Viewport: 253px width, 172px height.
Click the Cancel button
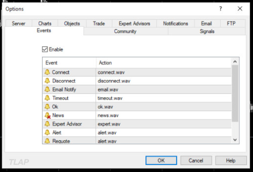click(196, 161)
